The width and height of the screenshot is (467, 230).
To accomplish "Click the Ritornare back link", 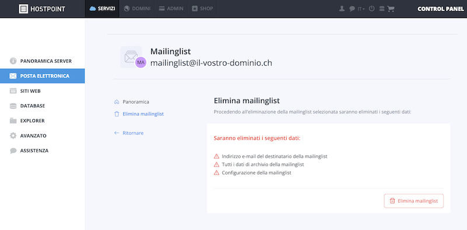I will tap(129, 133).
